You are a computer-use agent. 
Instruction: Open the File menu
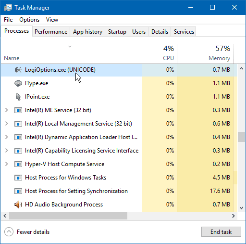8,20
